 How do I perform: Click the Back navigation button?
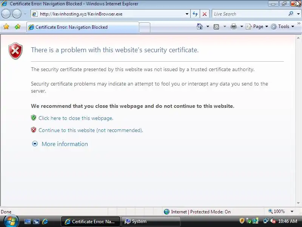pyautogui.click(x=6, y=14)
